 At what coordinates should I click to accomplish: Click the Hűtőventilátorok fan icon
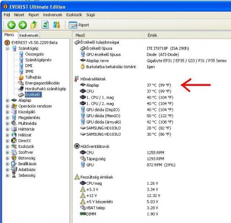click(77, 146)
